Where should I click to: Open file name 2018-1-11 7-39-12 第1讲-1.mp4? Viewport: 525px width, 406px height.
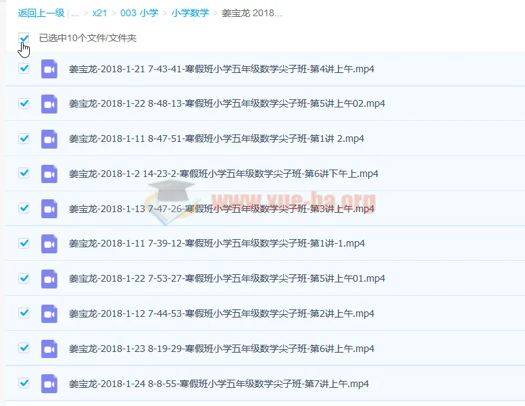click(x=217, y=243)
